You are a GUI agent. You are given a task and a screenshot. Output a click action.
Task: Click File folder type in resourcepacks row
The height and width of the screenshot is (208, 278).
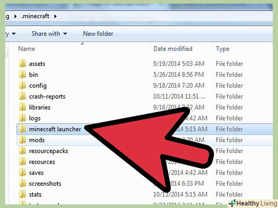(229, 151)
